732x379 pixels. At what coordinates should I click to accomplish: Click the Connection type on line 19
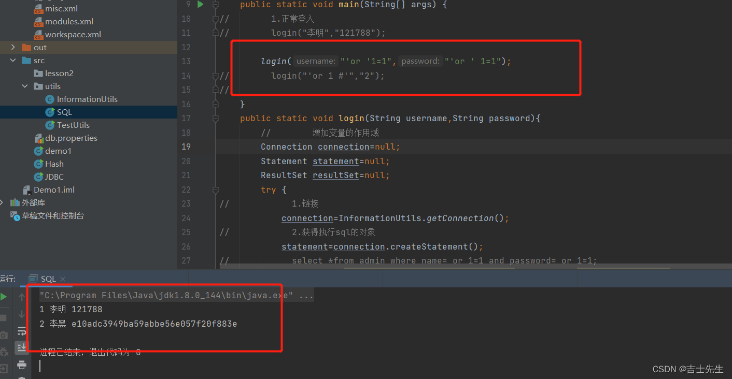click(287, 147)
